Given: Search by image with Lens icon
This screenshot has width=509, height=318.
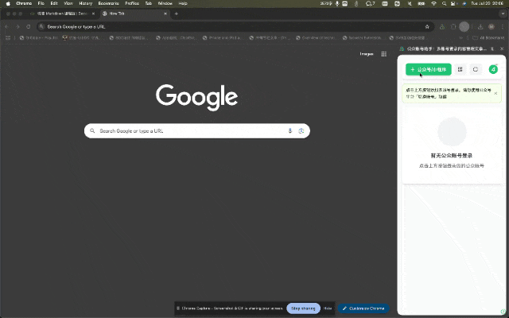Looking at the screenshot, I should pos(301,130).
